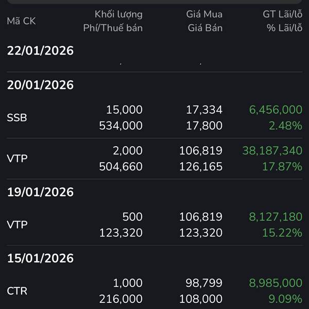The width and height of the screenshot is (309, 309).
Task: Open the CTR stock entry
Action: [17, 291]
